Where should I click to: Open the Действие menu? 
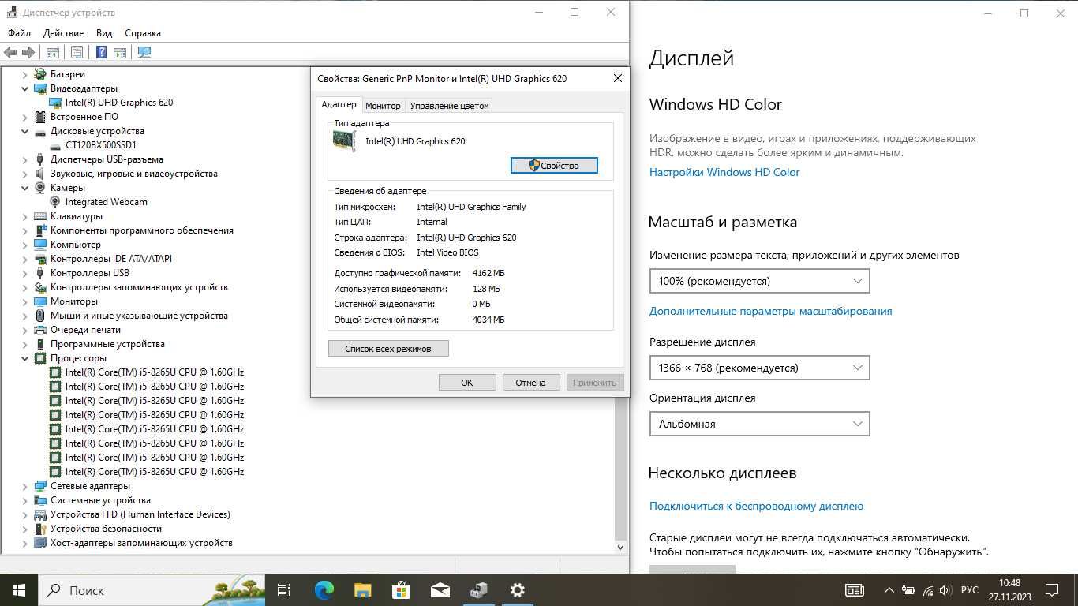[63, 33]
